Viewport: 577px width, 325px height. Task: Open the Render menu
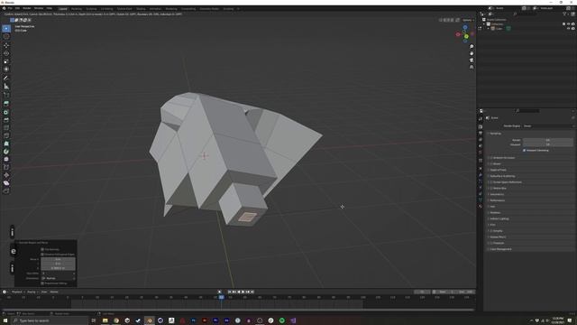(27, 8)
